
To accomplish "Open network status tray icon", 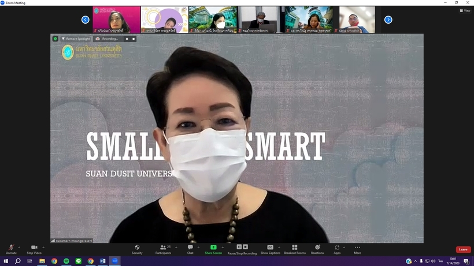I will [427, 261].
